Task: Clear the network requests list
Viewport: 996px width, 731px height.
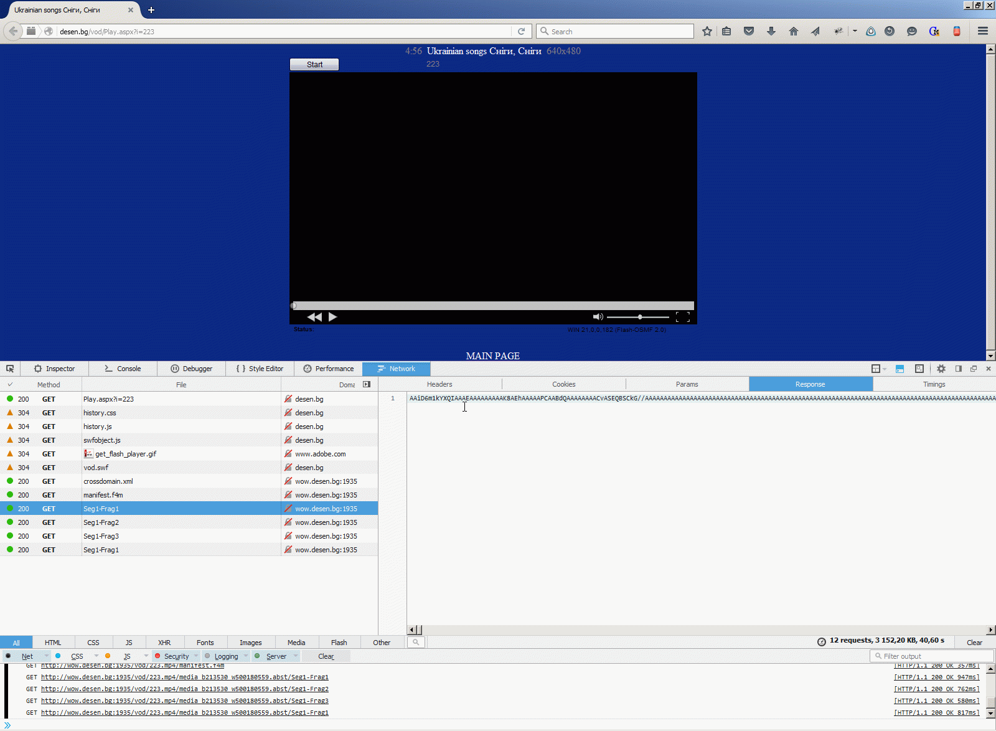Action: coord(974,642)
